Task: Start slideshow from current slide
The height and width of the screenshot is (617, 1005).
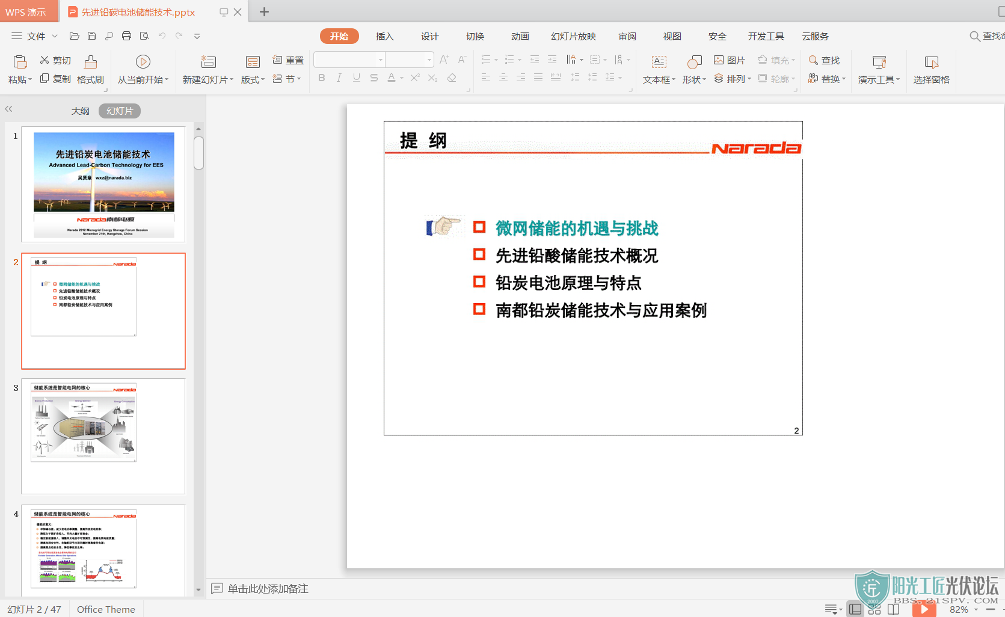Action: click(143, 61)
